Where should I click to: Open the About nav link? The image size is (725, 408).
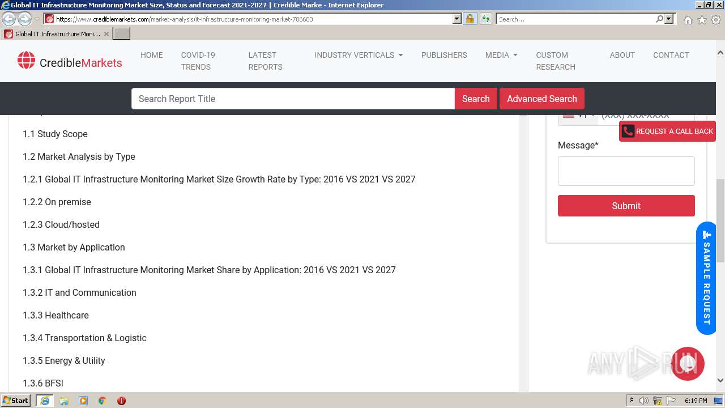(622, 55)
